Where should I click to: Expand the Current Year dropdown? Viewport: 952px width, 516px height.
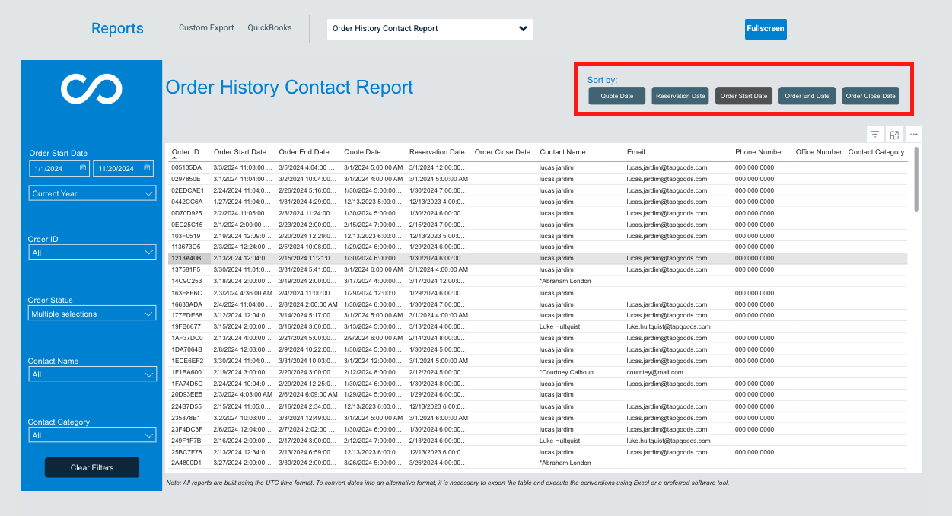click(91, 193)
